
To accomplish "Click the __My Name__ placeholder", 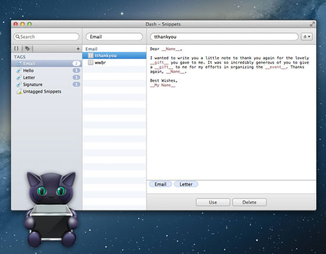I will (162, 85).
